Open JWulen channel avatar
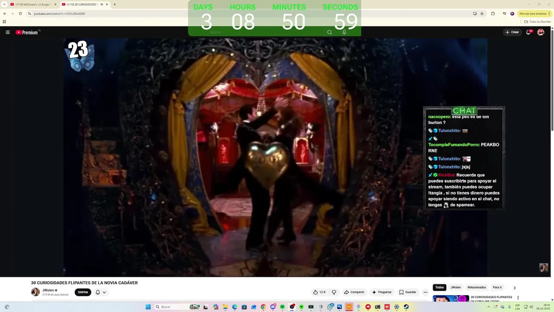The width and height of the screenshot is (554, 312). pos(35,292)
